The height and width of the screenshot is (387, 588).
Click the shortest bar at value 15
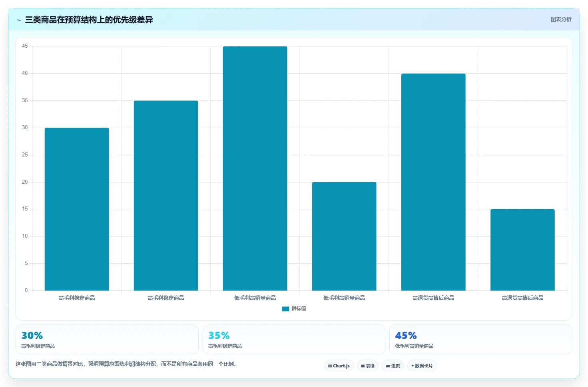[x=522, y=250]
